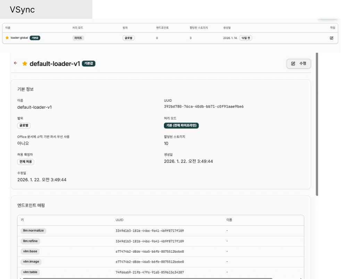
Task: Click the 2026. 1. 14. date in table
Action: click(x=230, y=38)
